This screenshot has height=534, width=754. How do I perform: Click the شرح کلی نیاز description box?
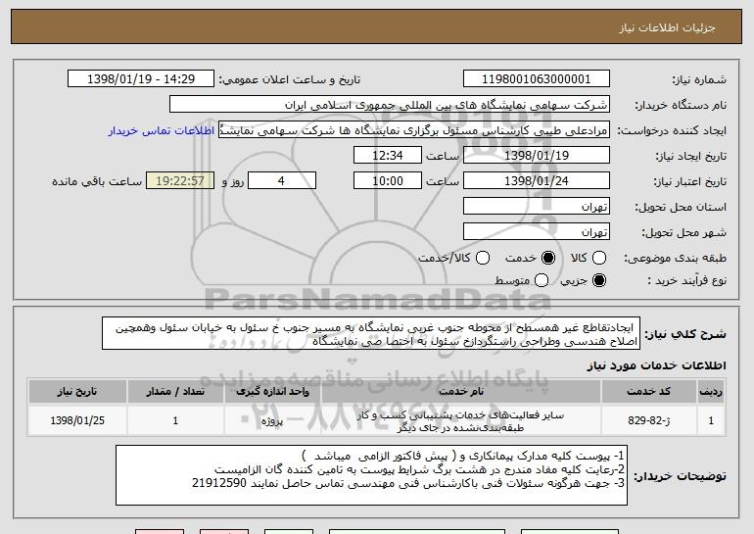(x=371, y=333)
